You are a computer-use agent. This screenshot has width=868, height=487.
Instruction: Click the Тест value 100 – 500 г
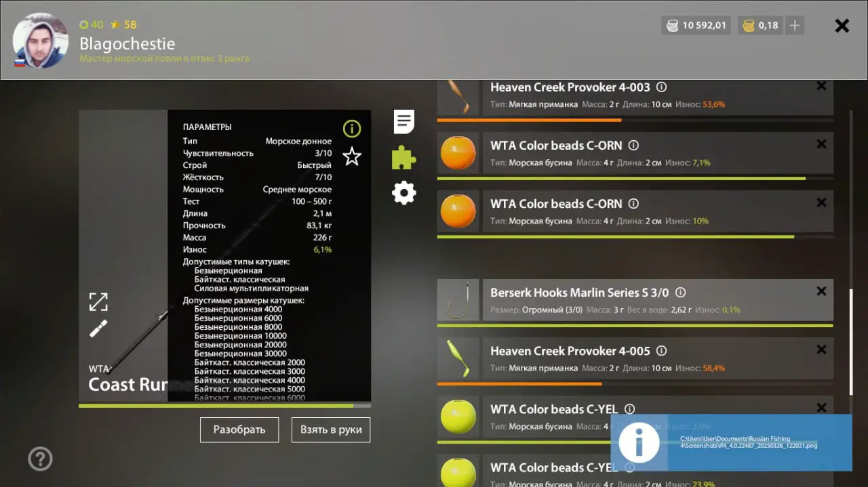click(311, 201)
